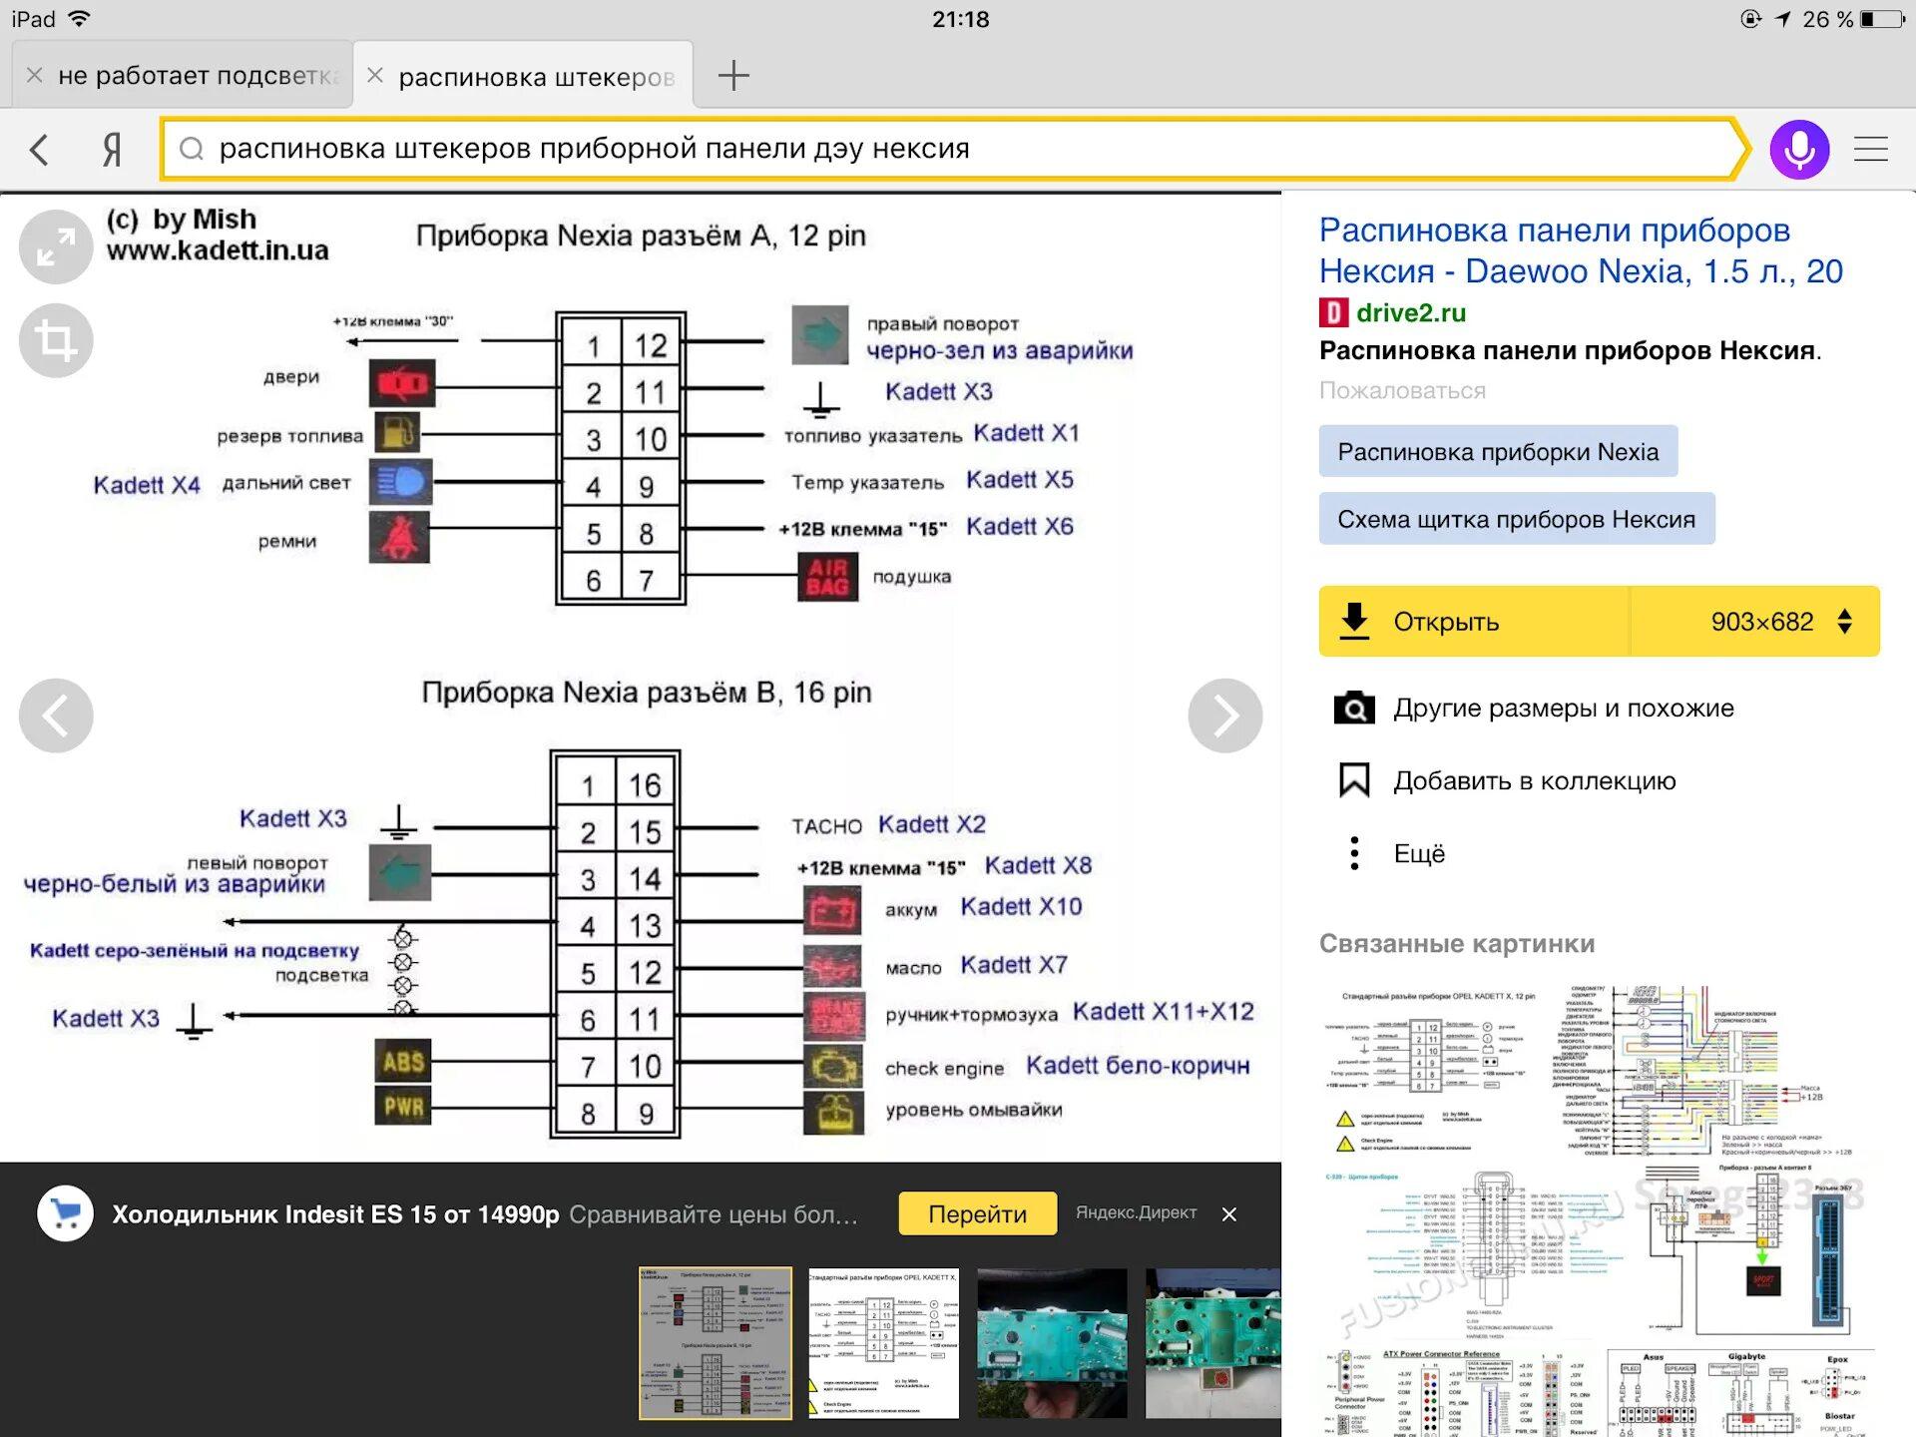The image size is (1916, 1437).
Task: Open the drive2.ru source link
Action: [x=1409, y=312]
